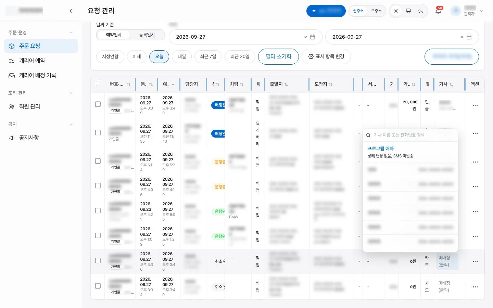
Task: Open calendar picker for start date
Action: [313, 37]
